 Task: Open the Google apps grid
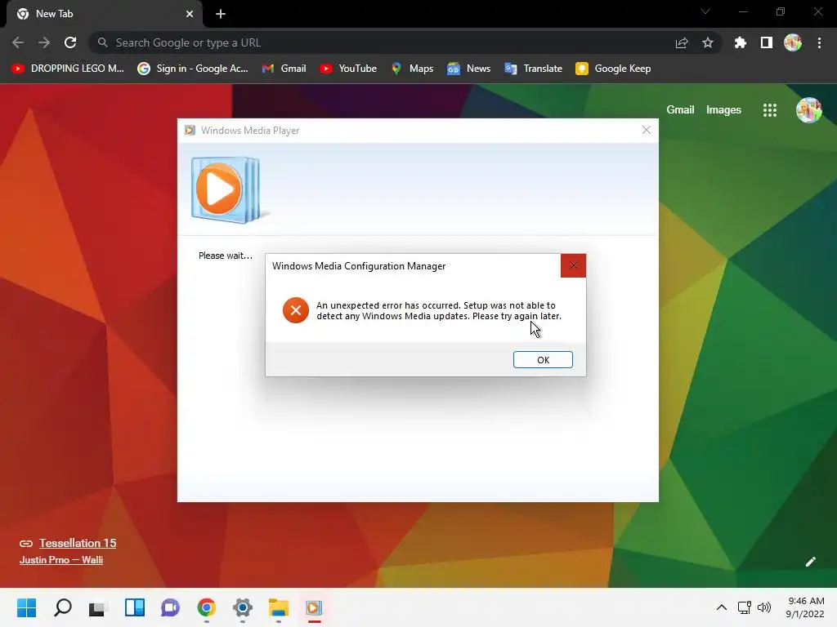point(770,110)
